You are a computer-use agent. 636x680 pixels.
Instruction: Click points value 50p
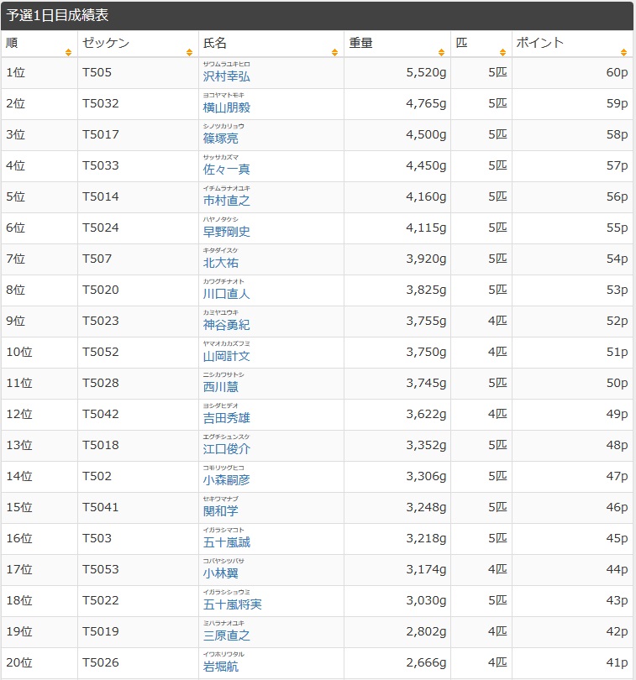617,383
